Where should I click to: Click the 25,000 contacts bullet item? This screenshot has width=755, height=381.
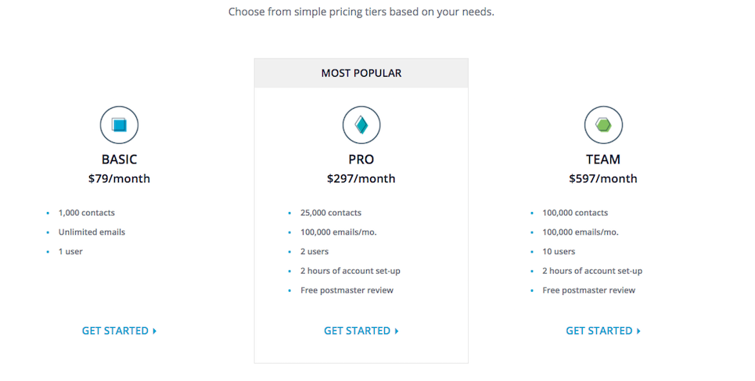[331, 213]
